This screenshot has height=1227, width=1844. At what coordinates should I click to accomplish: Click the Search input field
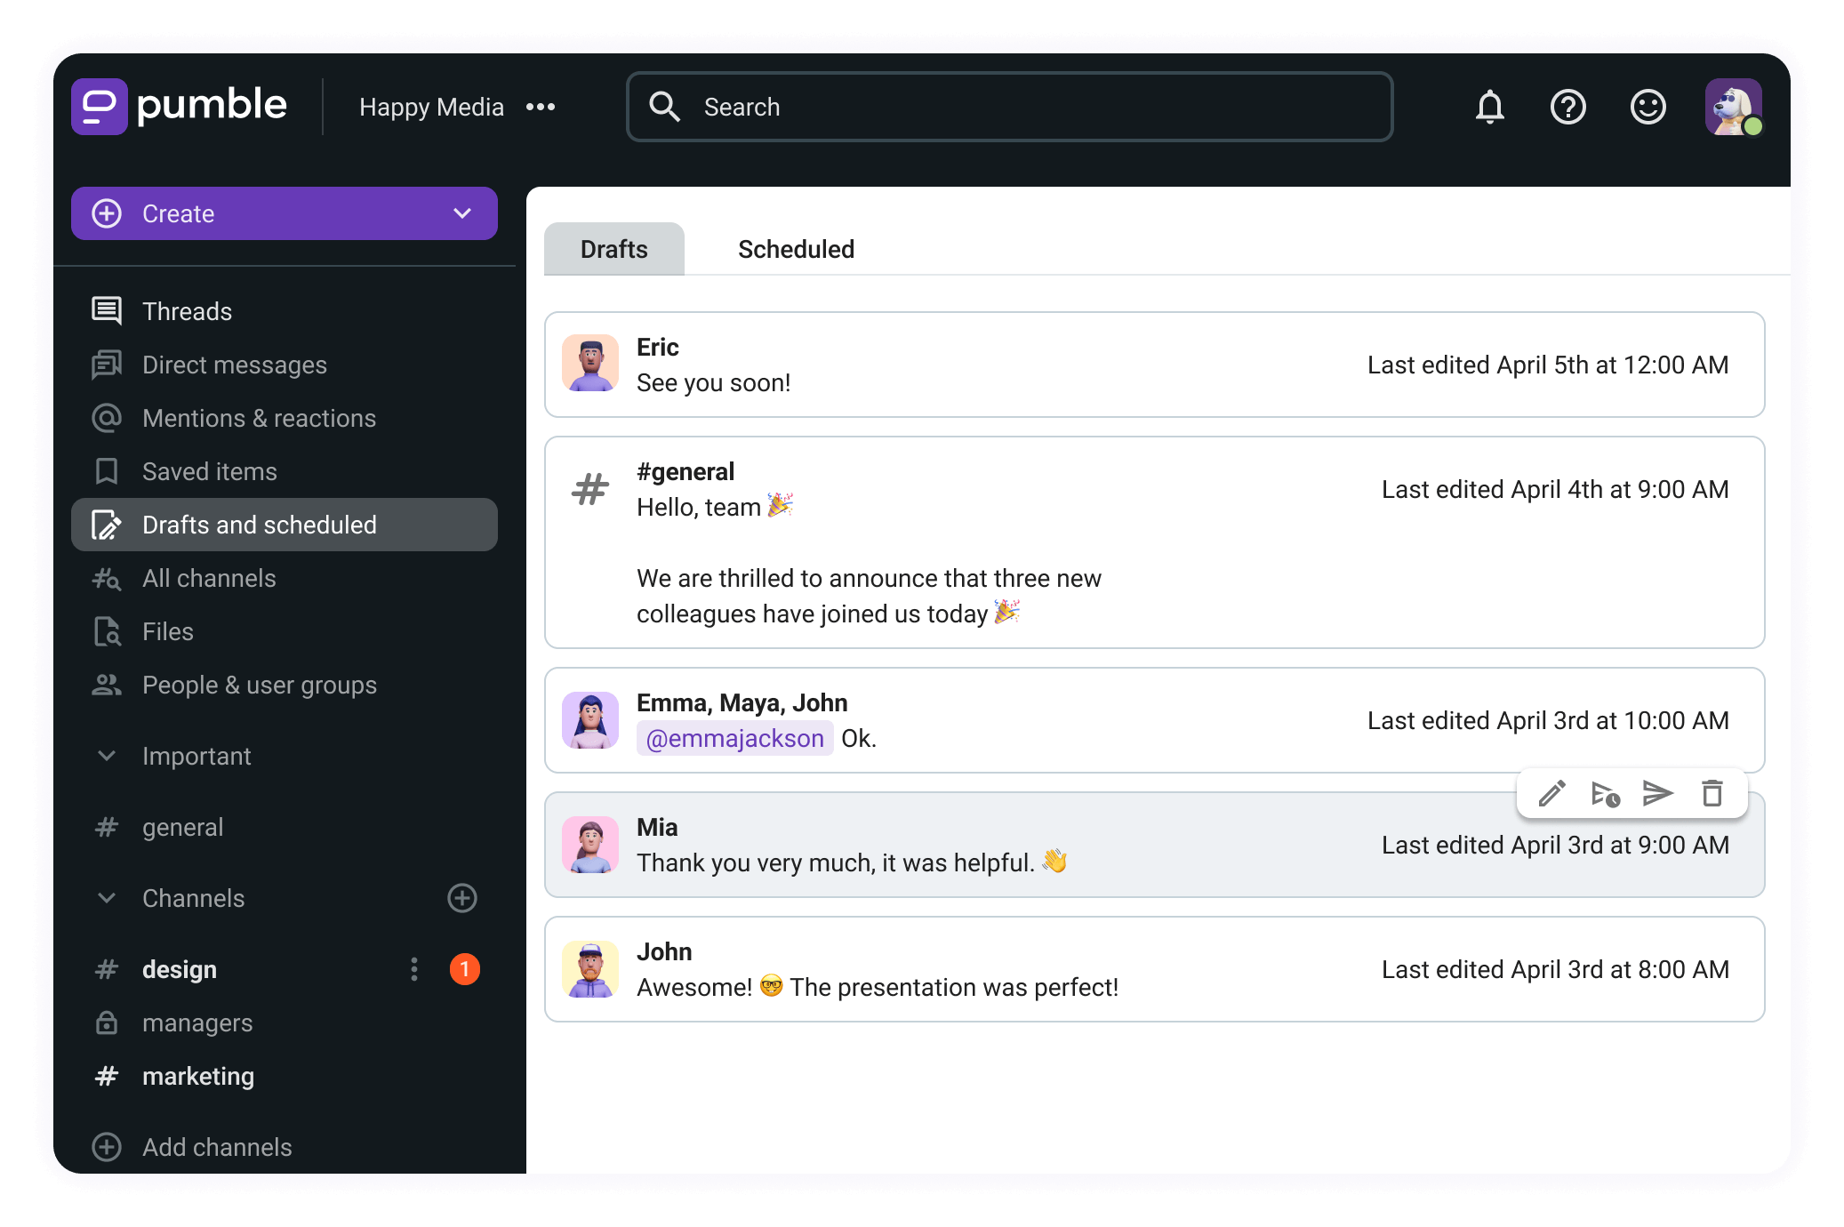pos(1009,108)
